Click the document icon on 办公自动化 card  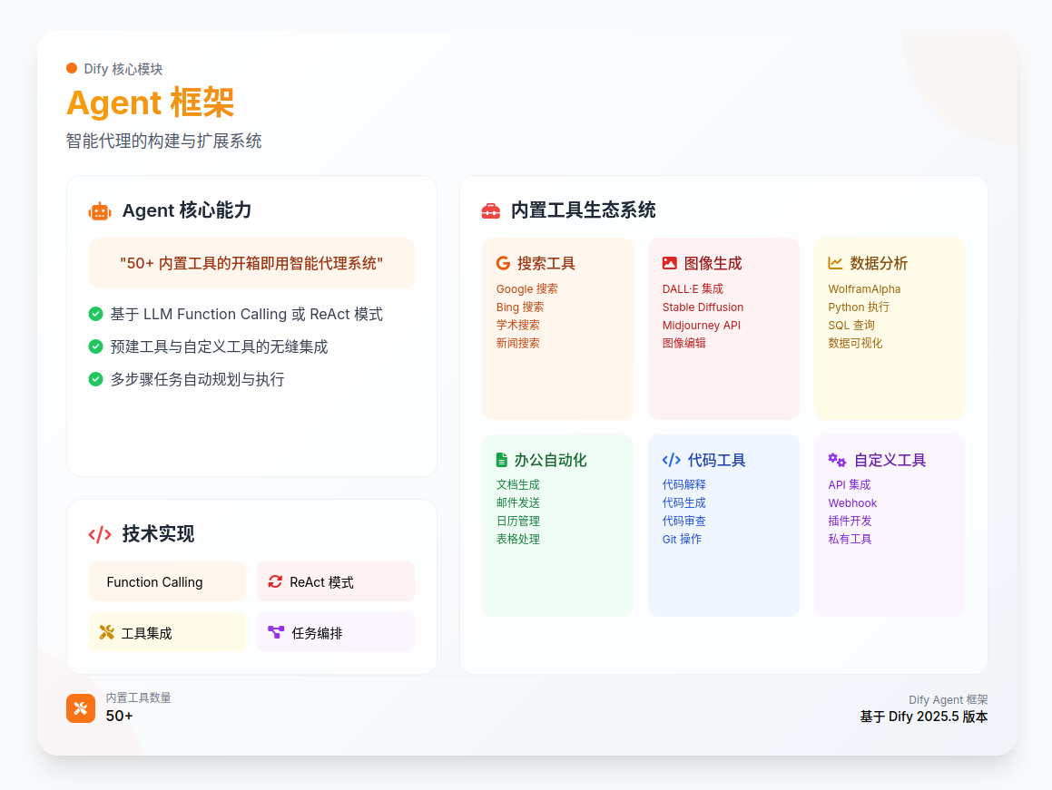coord(502,460)
